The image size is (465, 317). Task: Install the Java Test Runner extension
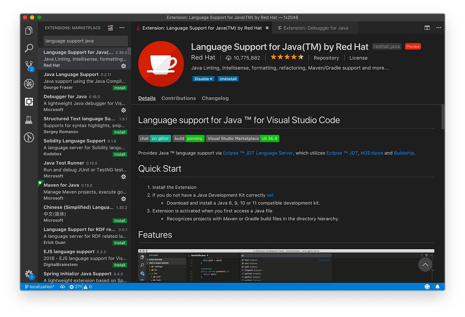coord(123,176)
